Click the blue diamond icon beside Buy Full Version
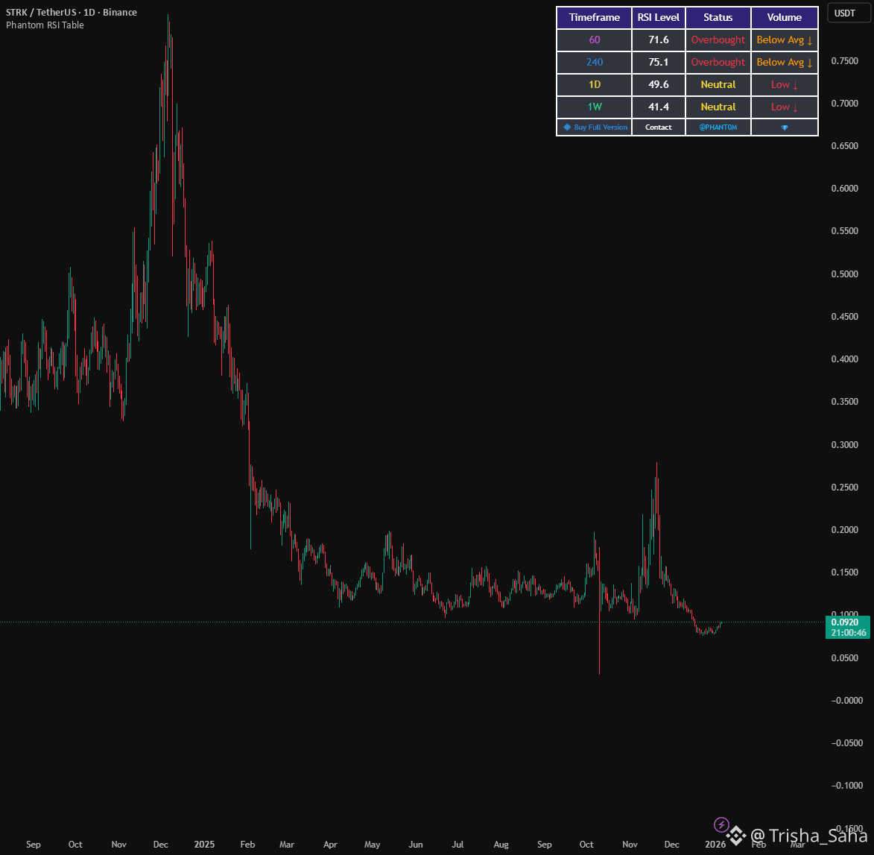Screen dimensions: 874x855 pyautogui.click(x=567, y=127)
